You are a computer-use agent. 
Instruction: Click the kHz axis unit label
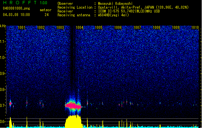[3, 26]
